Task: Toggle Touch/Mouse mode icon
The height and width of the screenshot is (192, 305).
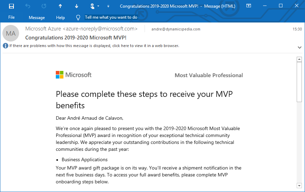Action: click(93, 6)
